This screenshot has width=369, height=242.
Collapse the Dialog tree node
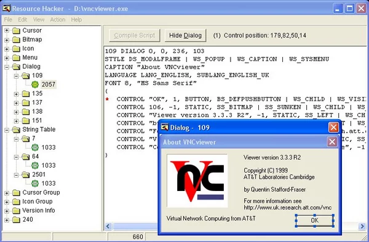7,67
